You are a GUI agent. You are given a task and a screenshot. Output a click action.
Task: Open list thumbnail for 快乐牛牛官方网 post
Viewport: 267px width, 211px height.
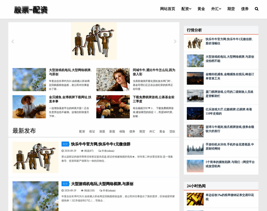(35, 157)
